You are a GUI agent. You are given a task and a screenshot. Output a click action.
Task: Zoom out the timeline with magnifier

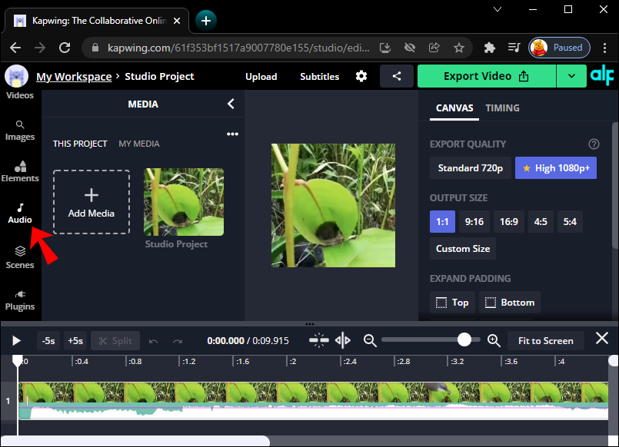370,340
